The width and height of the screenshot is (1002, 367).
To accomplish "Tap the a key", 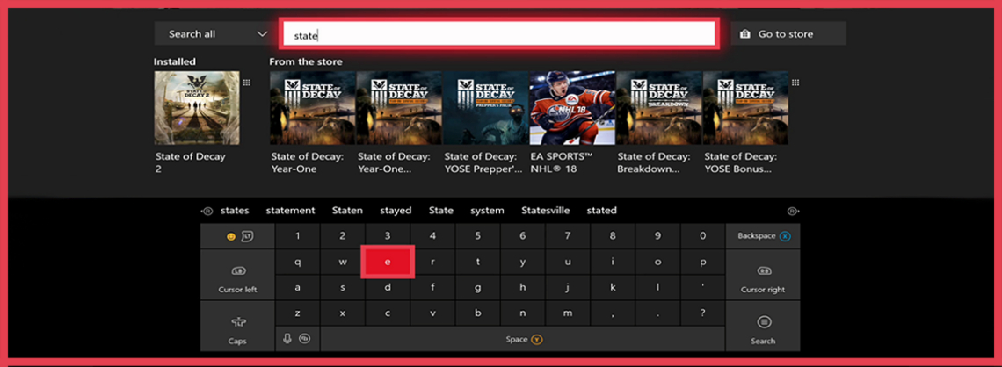I will (298, 287).
